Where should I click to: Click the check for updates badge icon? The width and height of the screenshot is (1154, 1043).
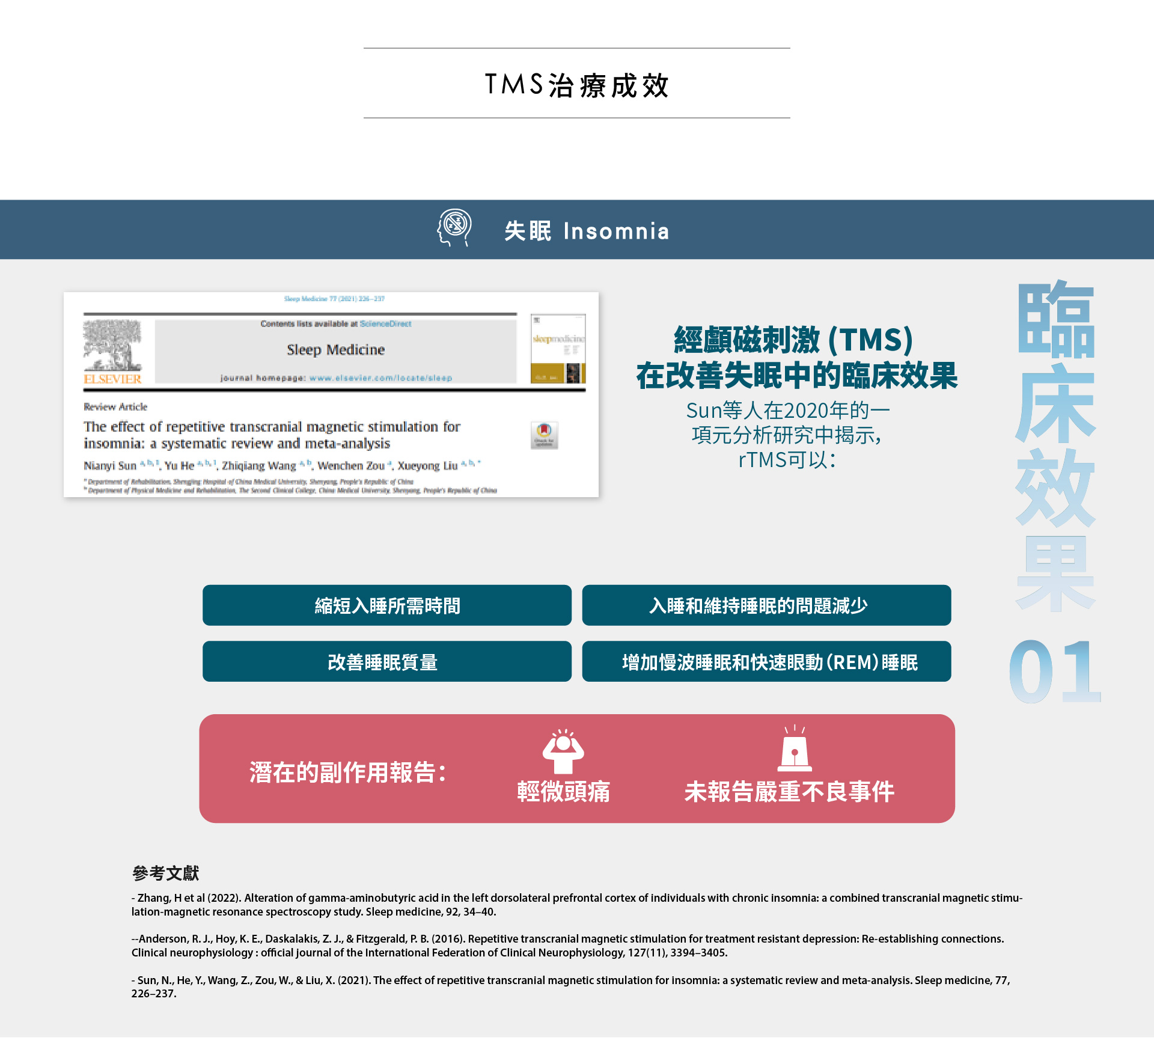545,435
